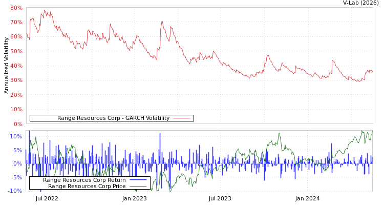Click the blue Return legend line

[138, 180]
